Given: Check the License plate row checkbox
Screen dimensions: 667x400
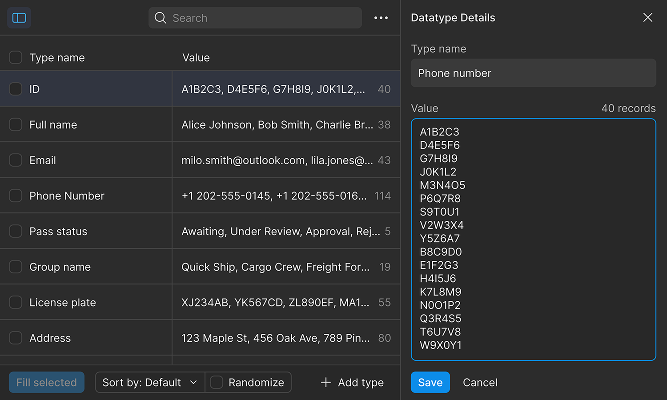Looking at the screenshot, I should [16, 302].
